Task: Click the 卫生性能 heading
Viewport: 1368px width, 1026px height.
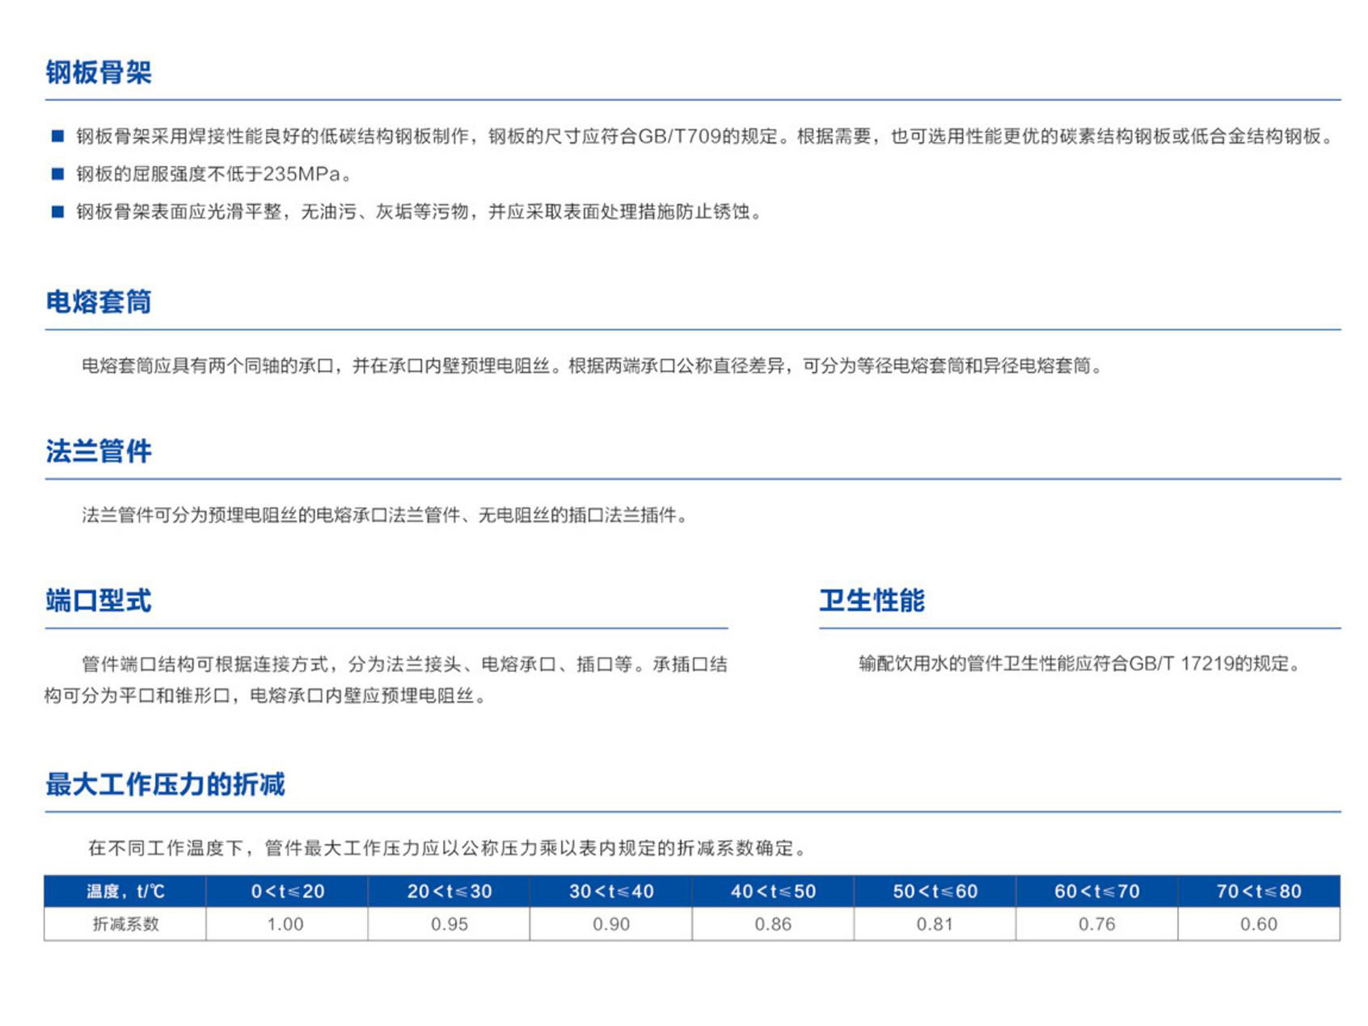Action: coord(872,601)
